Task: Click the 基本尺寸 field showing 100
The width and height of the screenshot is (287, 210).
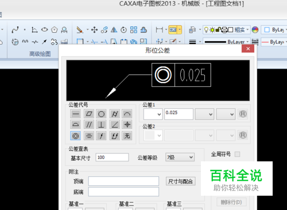Action: [112, 157]
